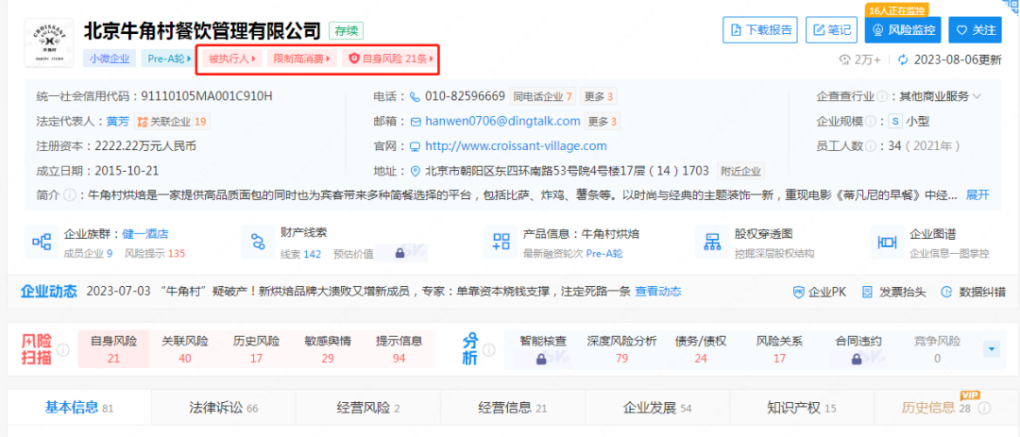This screenshot has width=1020, height=437.
Task: Expand the 企查查行业 industry dropdown
Action: pyautogui.click(x=977, y=96)
